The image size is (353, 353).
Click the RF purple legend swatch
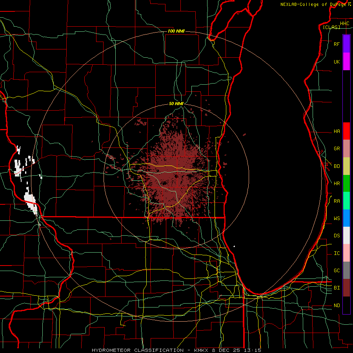point(346,44)
